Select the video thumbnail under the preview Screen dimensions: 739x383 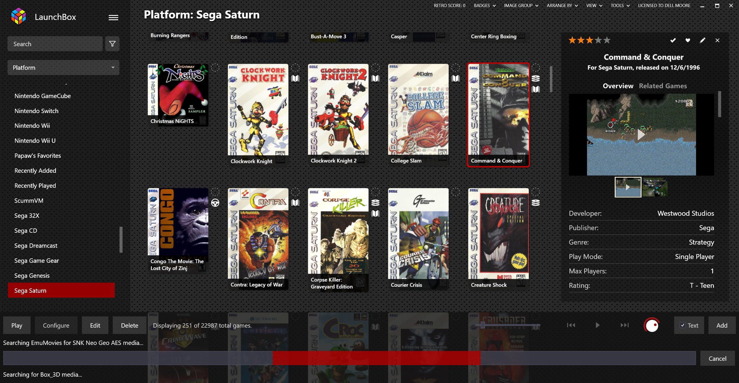[x=628, y=187]
